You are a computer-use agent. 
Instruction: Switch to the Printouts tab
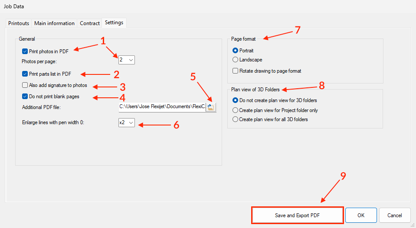(19, 23)
